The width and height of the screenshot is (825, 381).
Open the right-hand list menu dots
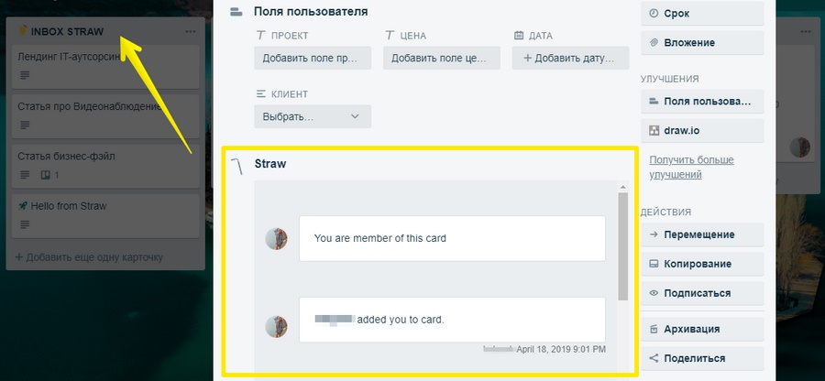click(x=806, y=32)
